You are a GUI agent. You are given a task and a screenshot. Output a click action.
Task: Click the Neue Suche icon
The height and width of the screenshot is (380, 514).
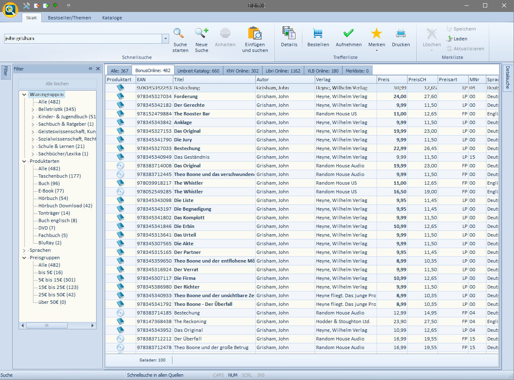point(201,33)
